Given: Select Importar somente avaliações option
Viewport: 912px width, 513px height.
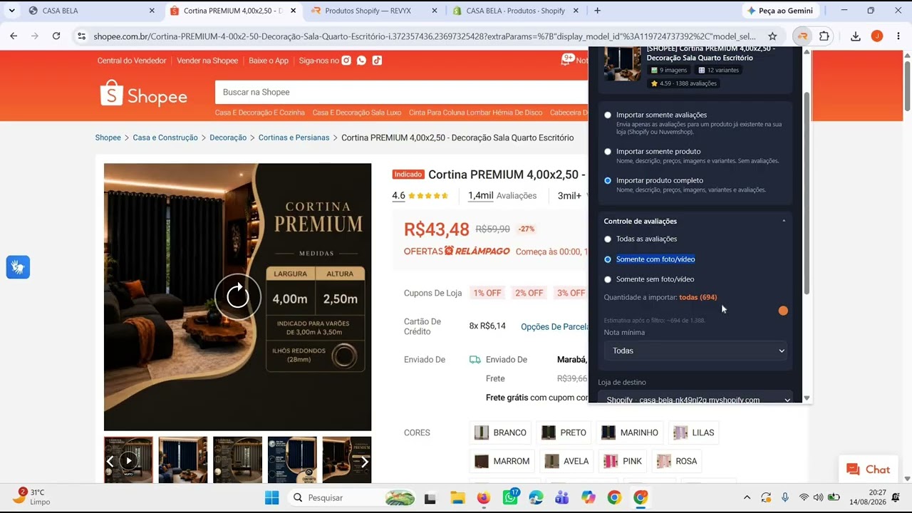Looking at the screenshot, I should (608, 115).
